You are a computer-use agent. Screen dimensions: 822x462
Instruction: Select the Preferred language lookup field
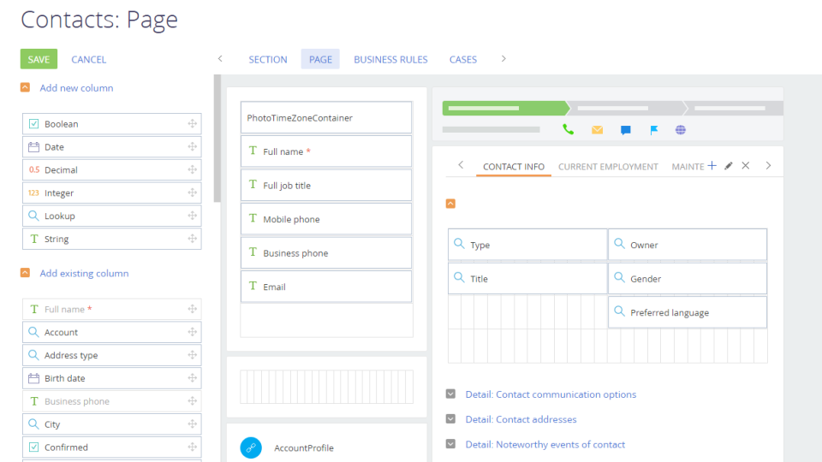(688, 312)
